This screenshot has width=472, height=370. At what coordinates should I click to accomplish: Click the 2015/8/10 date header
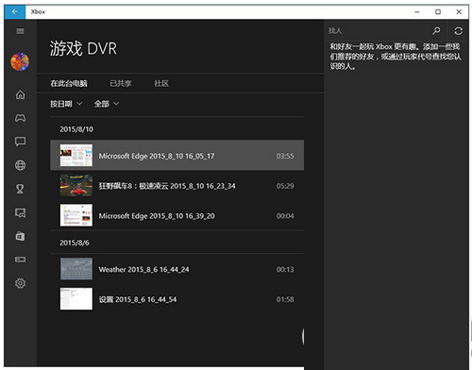click(76, 129)
